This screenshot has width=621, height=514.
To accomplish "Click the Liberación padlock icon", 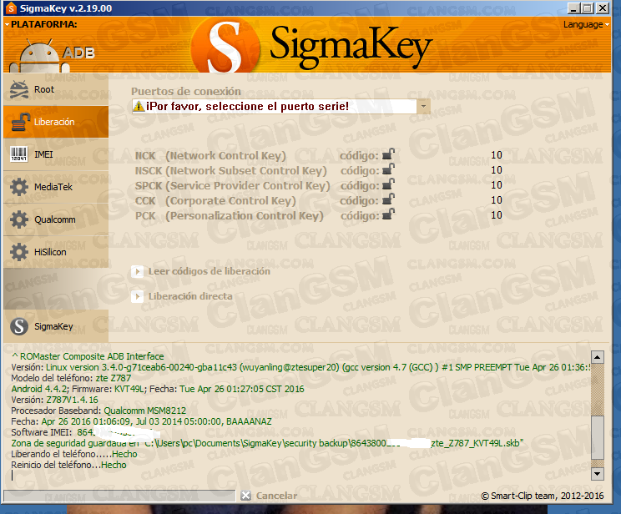I will [x=20, y=122].
